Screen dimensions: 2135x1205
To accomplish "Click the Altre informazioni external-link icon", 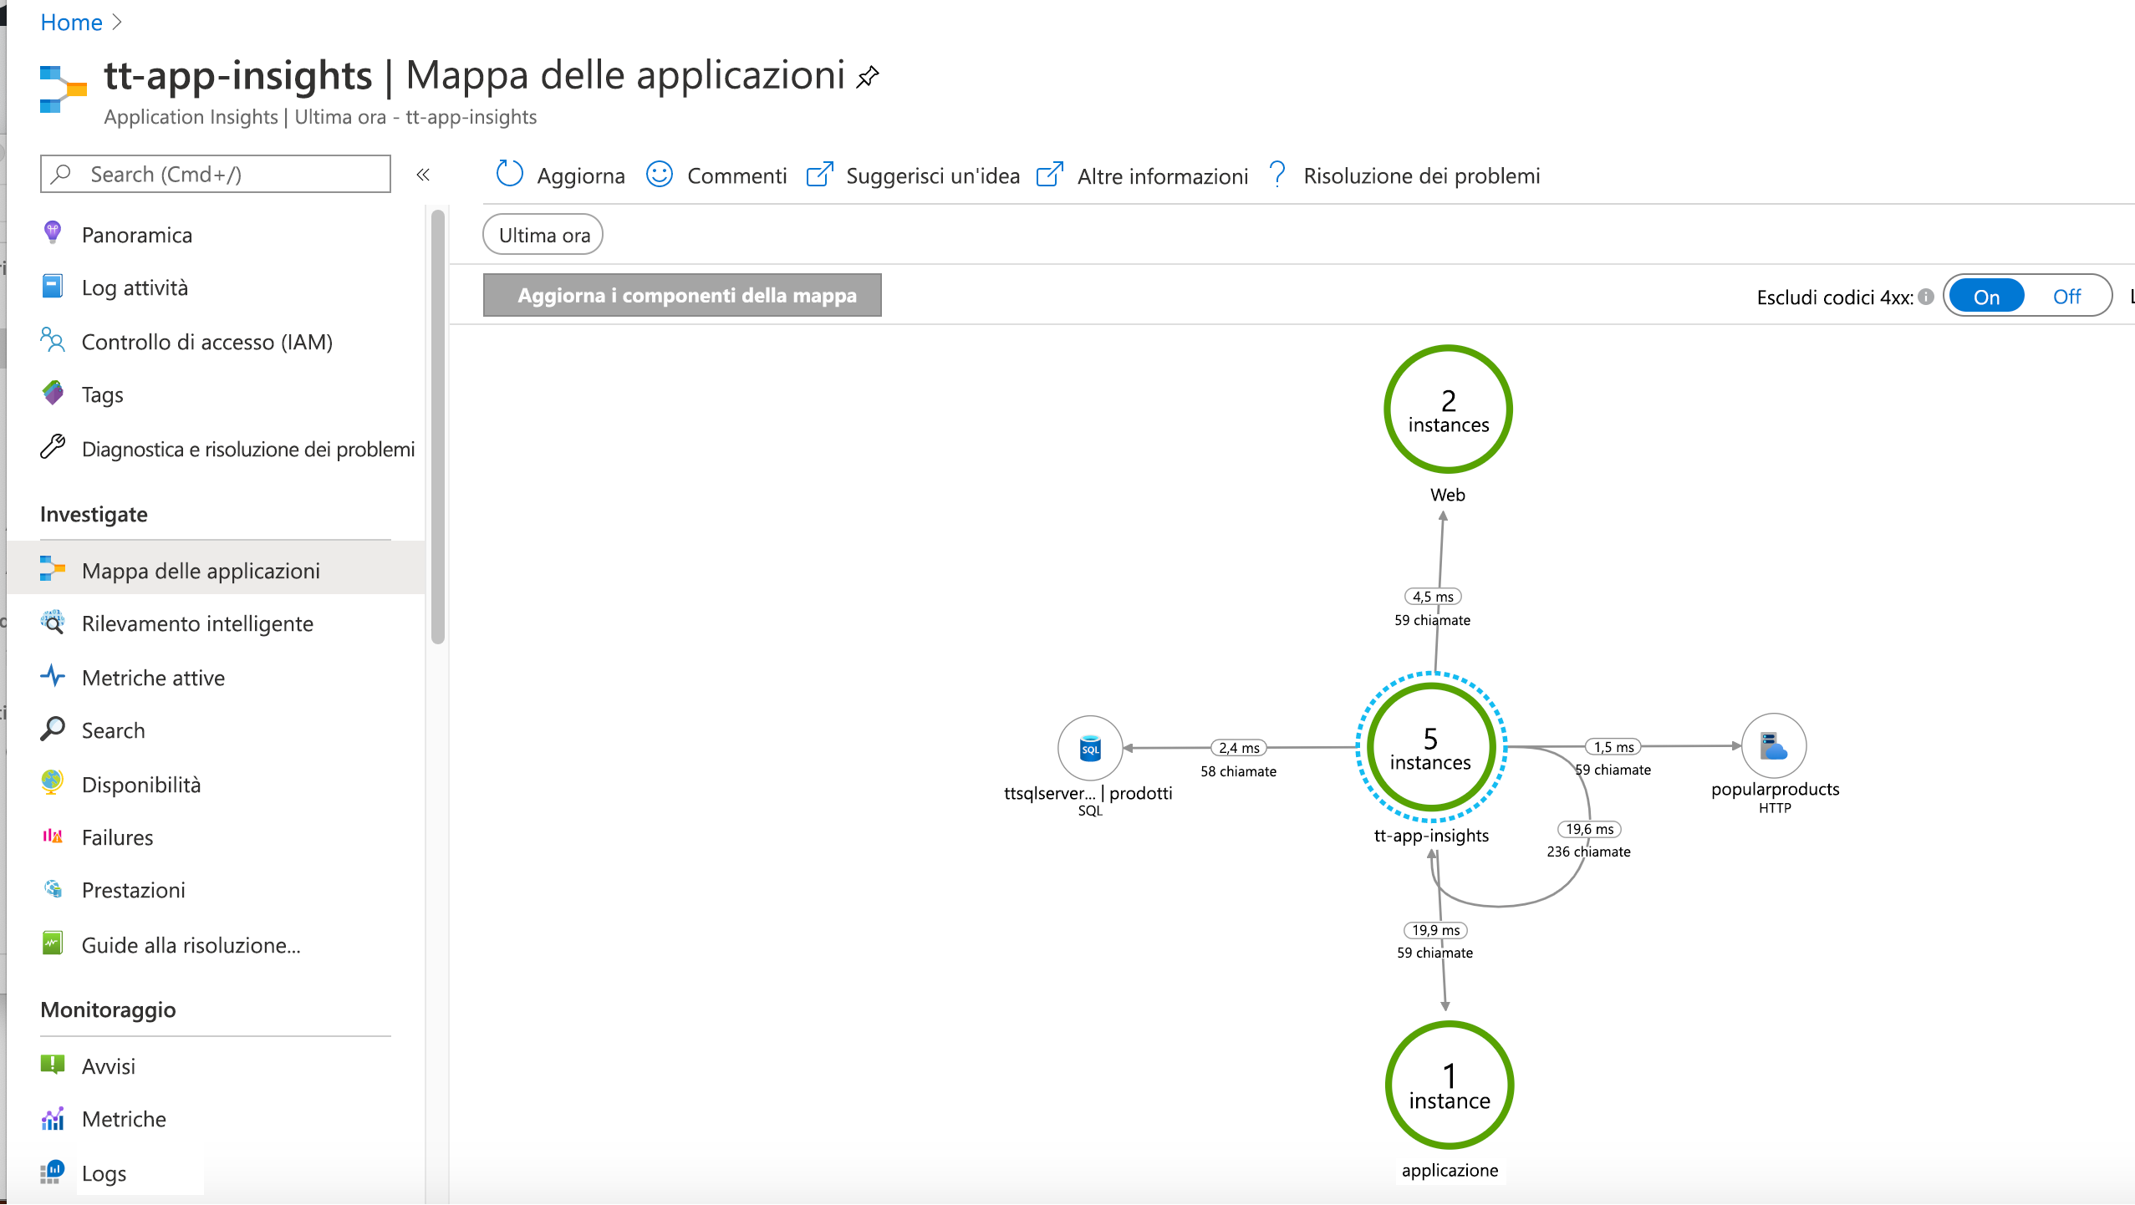I will pos(1049,175).
